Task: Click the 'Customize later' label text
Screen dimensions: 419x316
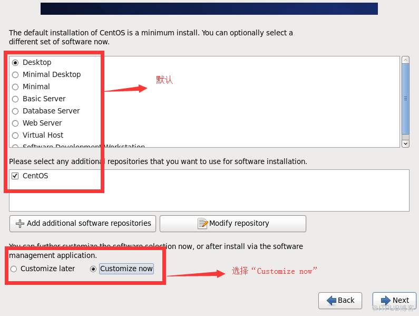Action: 47,269
